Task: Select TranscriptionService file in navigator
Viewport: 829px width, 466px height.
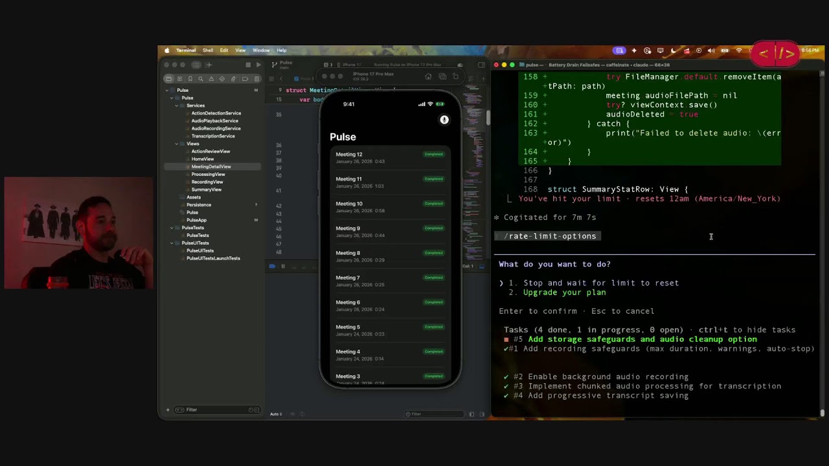Action: [x=213, y=136]
